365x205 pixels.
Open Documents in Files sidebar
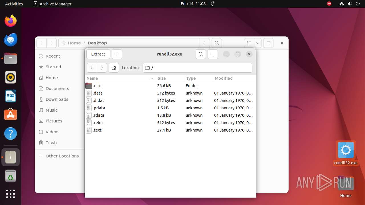60,89
